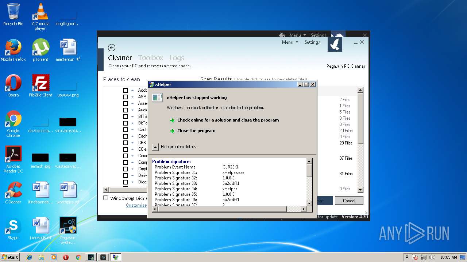Click the Action Center flag tray icon
This screenshot has height=262, width=467.
tap(415, 257)
